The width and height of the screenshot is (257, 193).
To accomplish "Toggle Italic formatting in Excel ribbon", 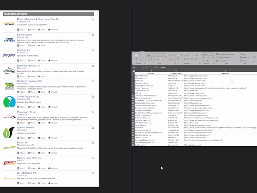I will 151,59.
